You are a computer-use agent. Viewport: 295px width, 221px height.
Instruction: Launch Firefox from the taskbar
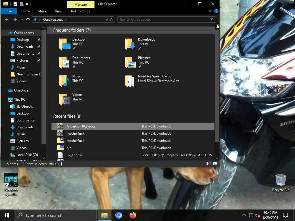click(x=133, y=215)
